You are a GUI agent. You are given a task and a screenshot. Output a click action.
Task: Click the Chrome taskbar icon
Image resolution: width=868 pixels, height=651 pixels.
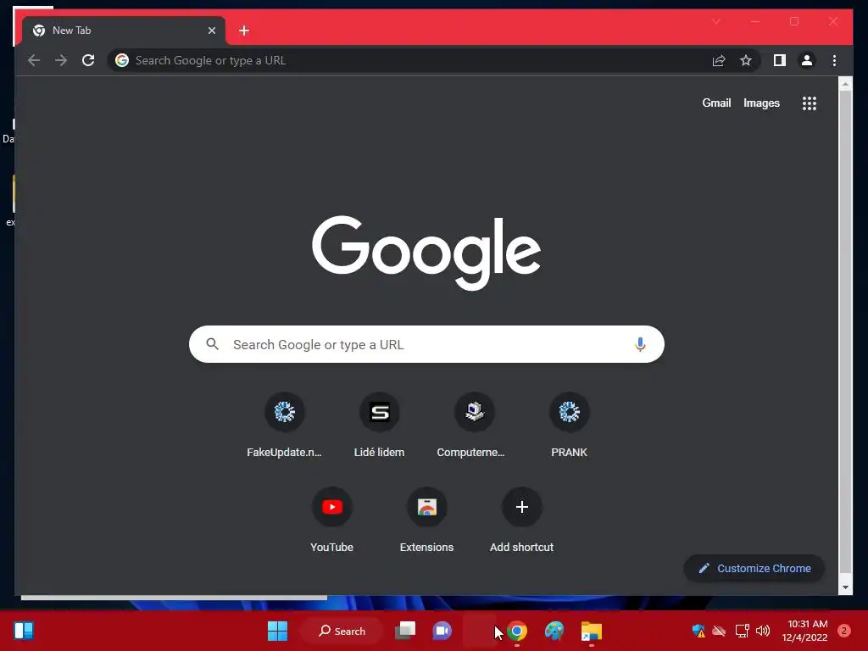click(x=517, y=631)
